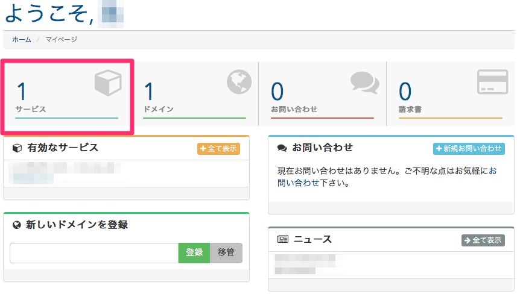The height and width of the screenshot is (294, 517).
Task: Click the credit card icon in invoices tile
Action: (492, 83)
